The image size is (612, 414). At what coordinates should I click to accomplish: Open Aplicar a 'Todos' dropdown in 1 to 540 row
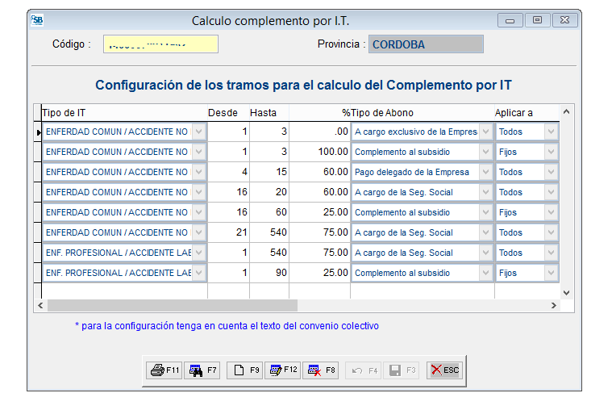pyautogui.click(x=551, y=253)
